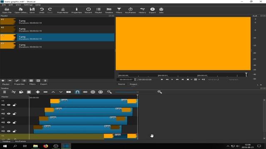Screen dimensions: 266x149
Task: Show the History panel
Action: coord(142,10)
